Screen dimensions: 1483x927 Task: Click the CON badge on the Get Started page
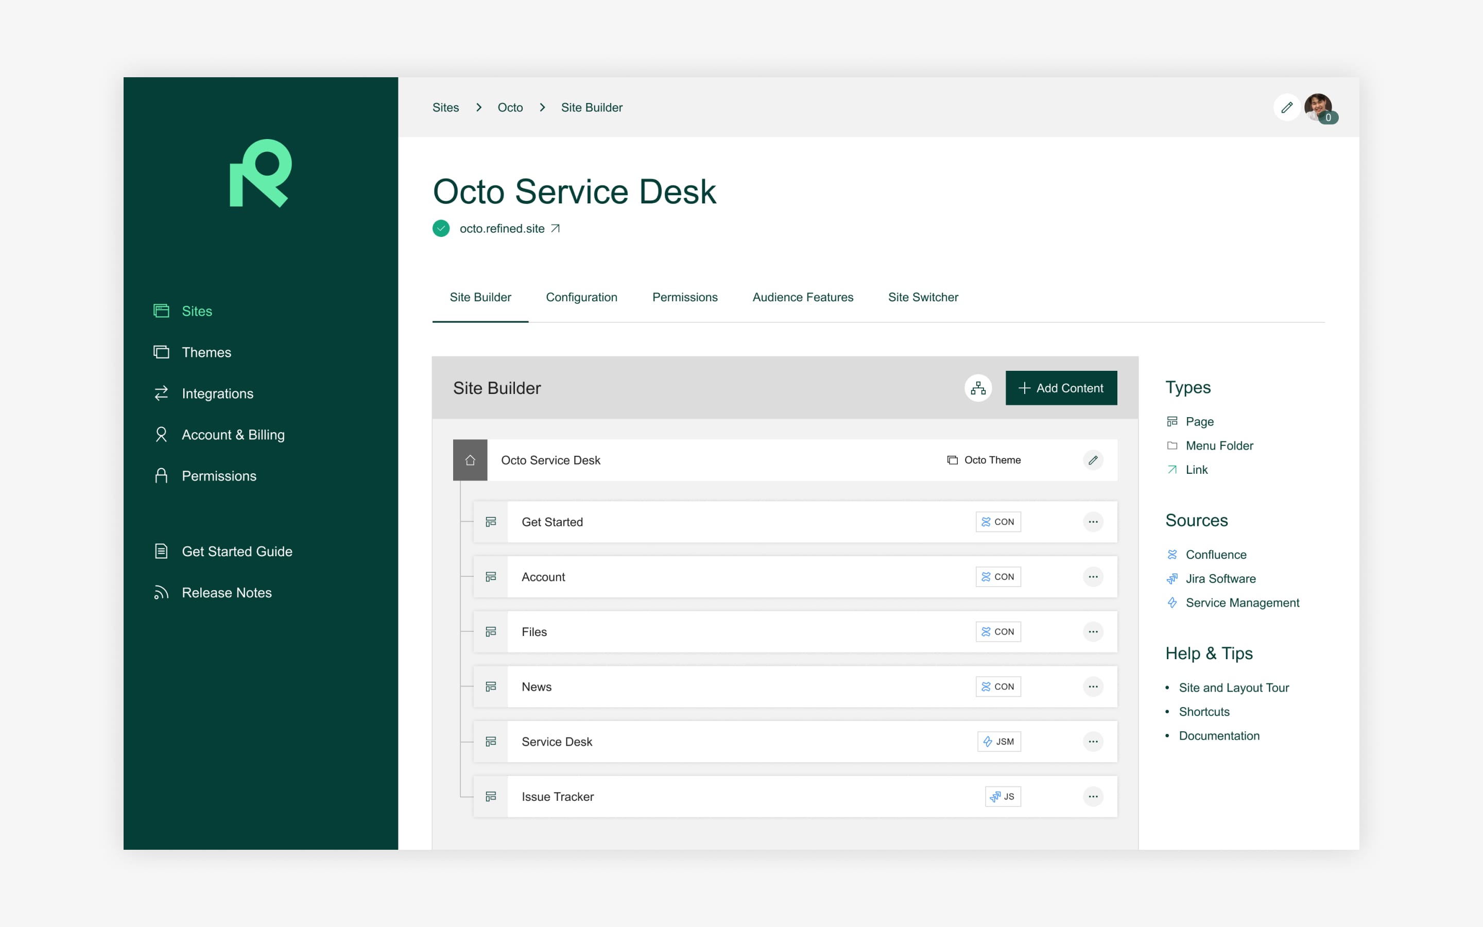click(x=999, y=522)
